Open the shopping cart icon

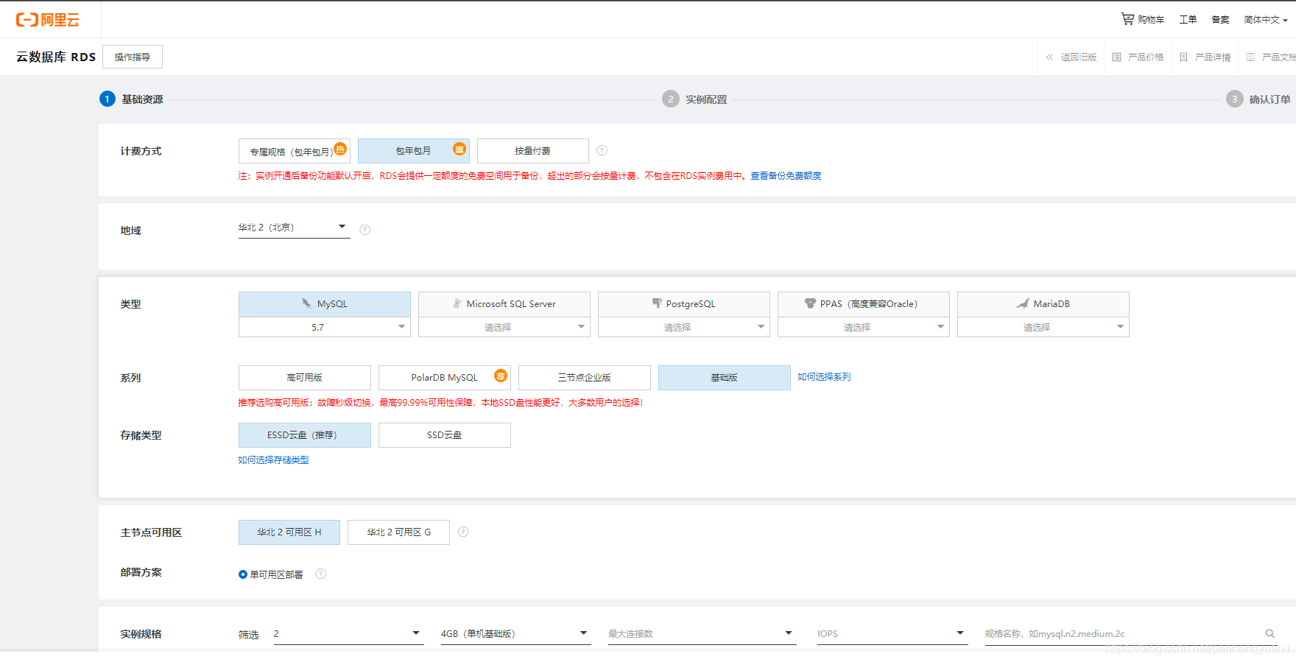(1127, 18)
